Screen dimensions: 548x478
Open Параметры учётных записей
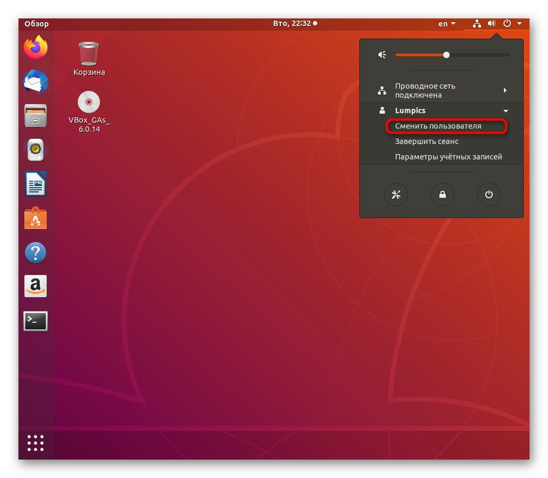pos(448,157)
